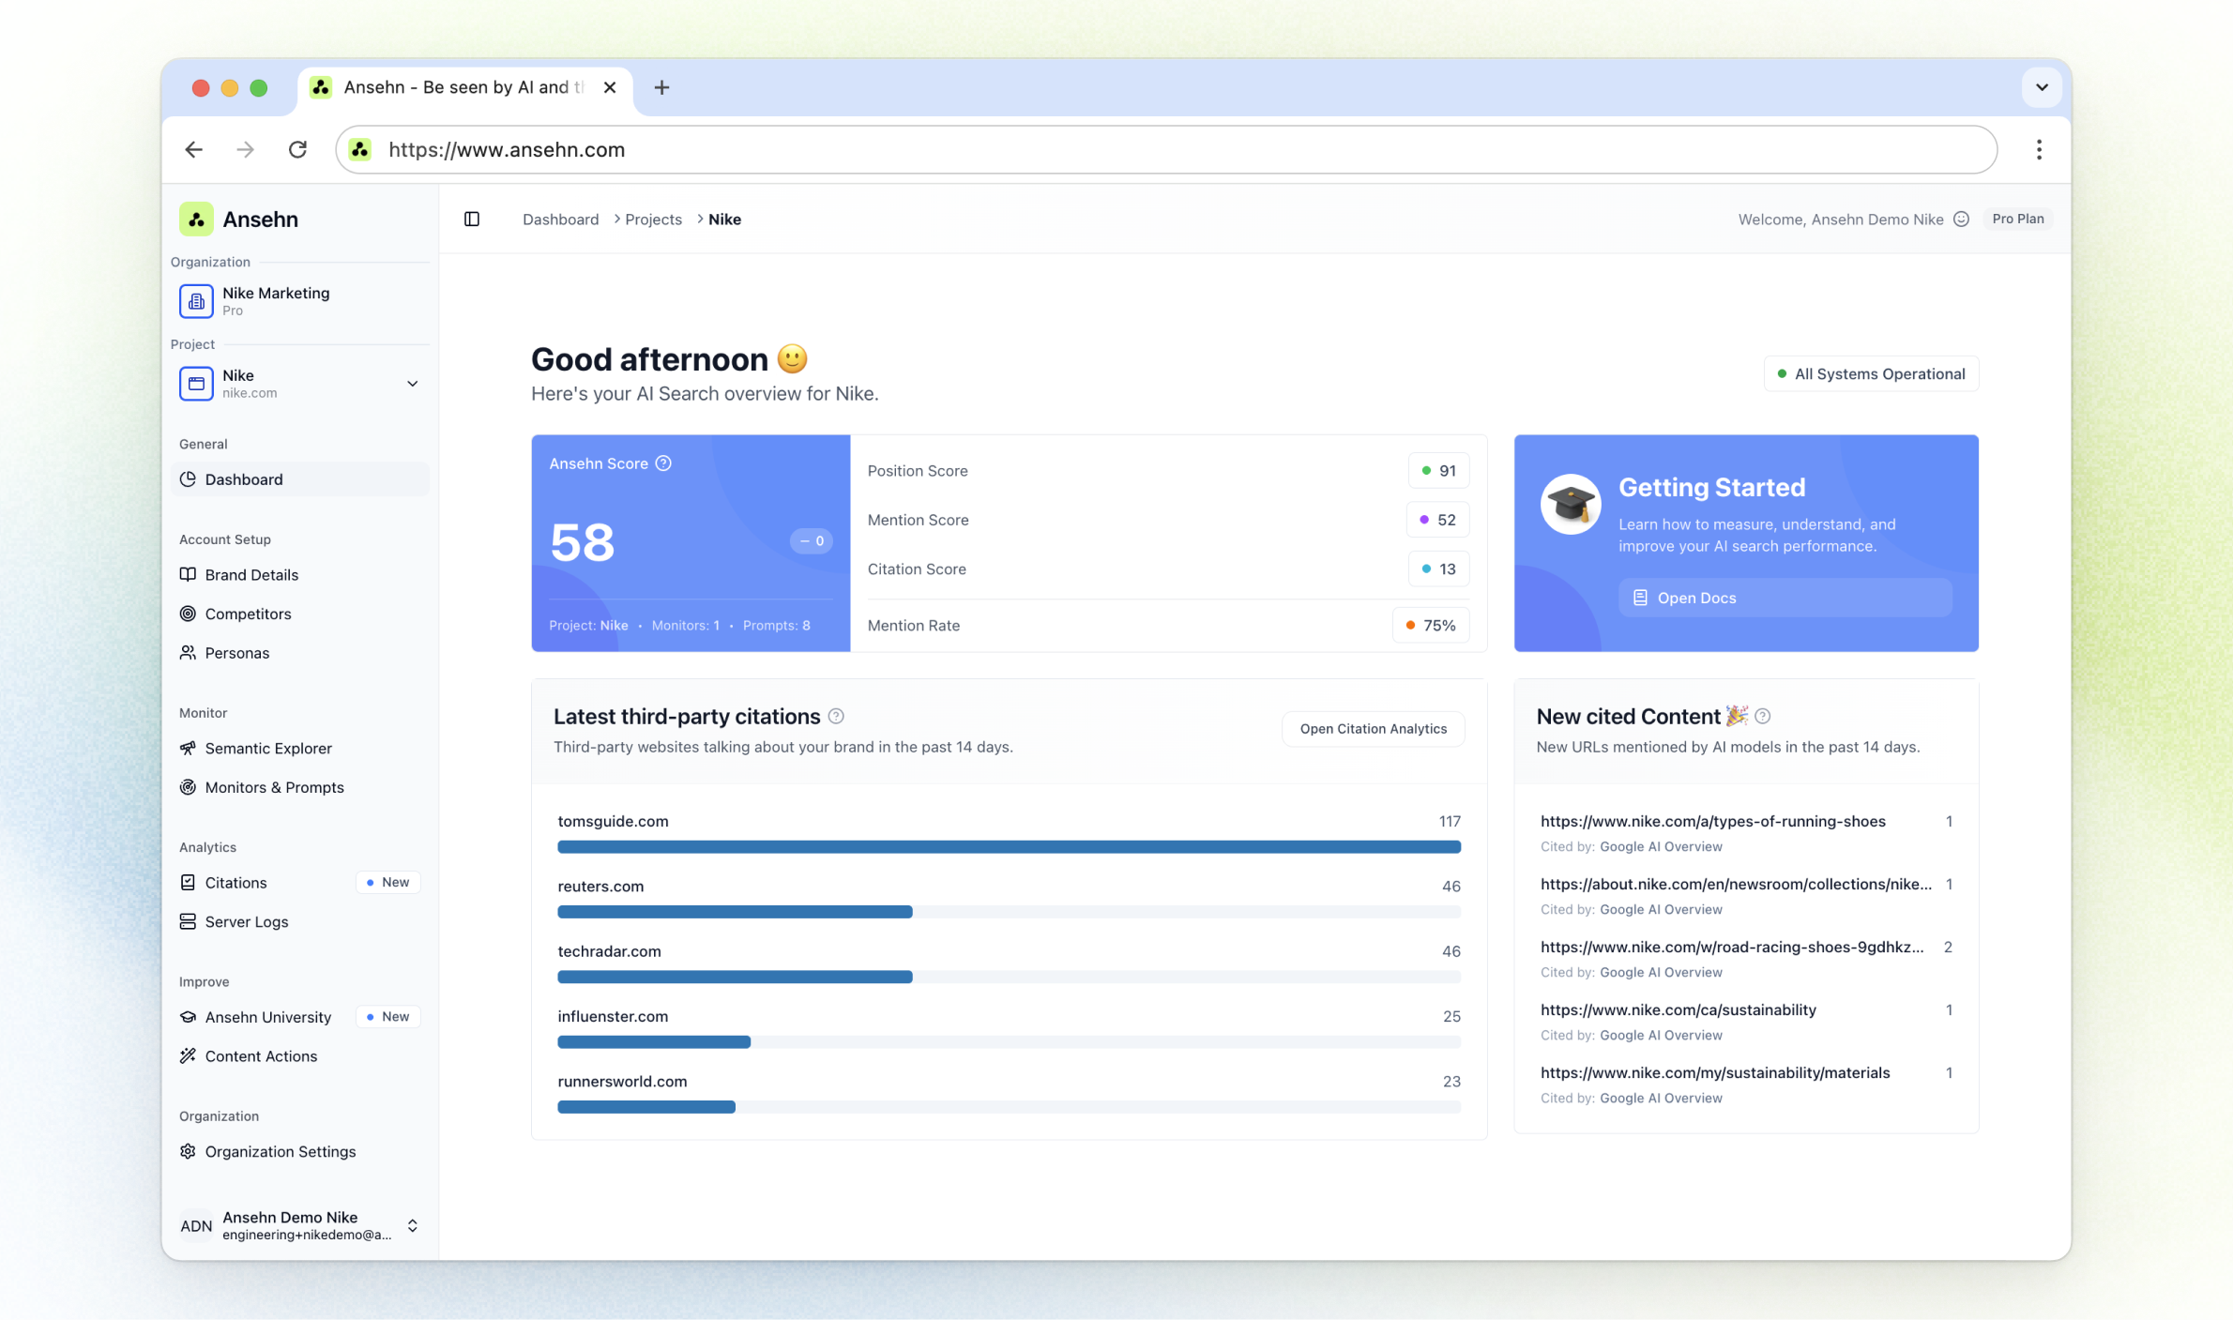Go to Monitors & Prompts
2233x1320 pixels.
(274, 787)
